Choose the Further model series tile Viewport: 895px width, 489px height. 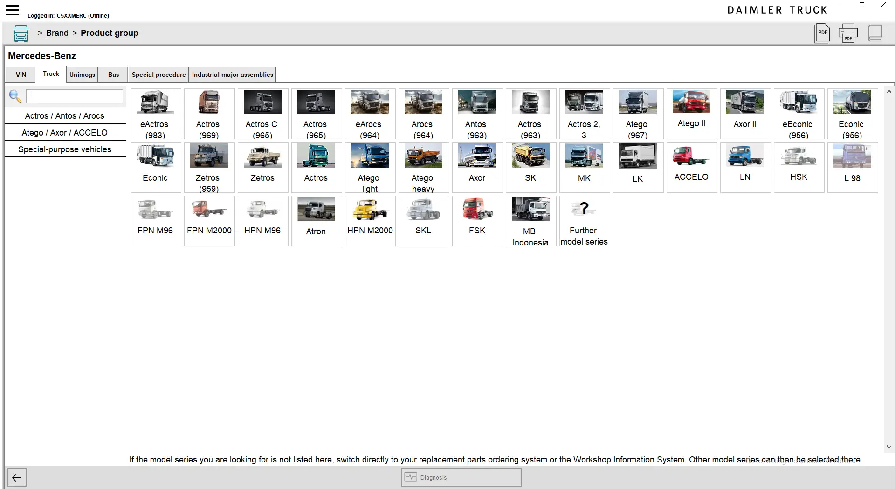pos(584,221)
